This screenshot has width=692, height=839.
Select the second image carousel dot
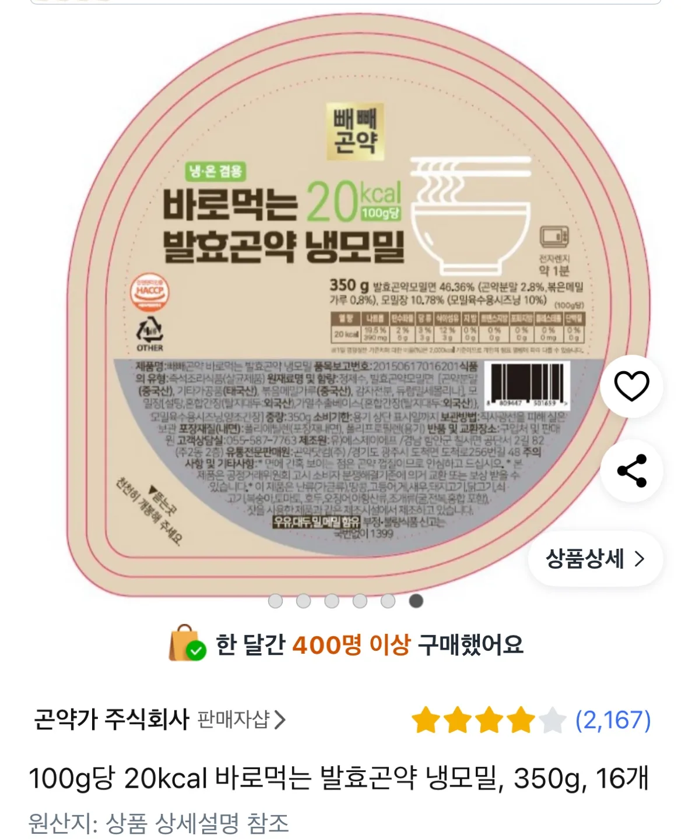coord(304,601)
